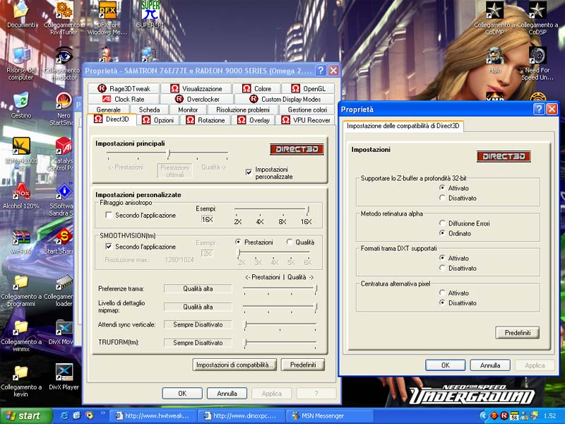This screenshot has width=565, height=424.
Task: Click the red S icon in the tray
Action: [x=494, y=416]
